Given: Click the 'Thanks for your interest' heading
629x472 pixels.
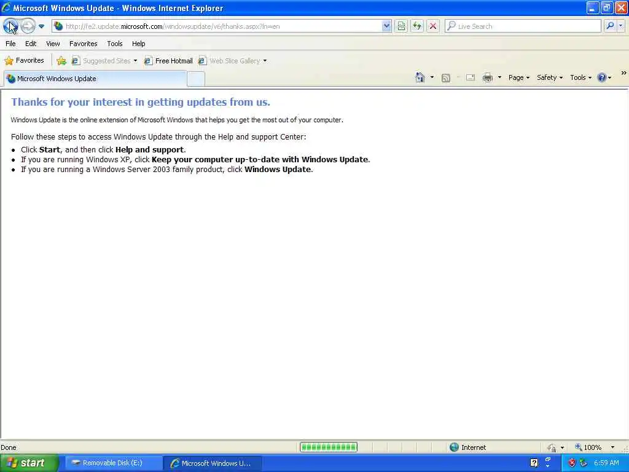Looking at the screenshot, I should 141,102.
